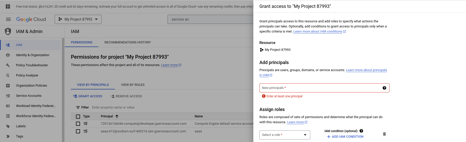Sort by Principal column arrow

tap(117, 116)
